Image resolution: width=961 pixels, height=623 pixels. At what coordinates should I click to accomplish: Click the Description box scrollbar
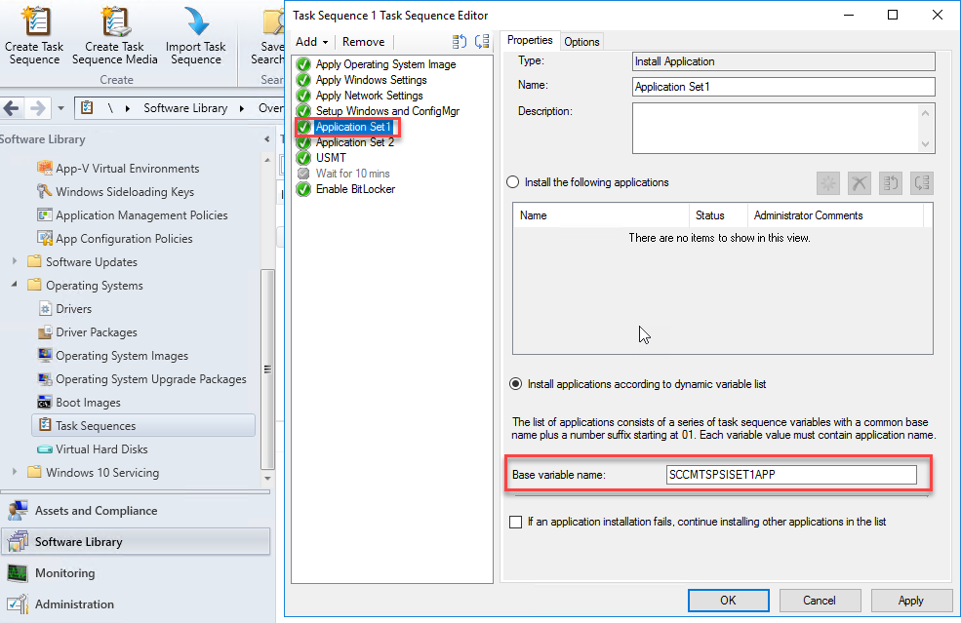pos(926,129)
